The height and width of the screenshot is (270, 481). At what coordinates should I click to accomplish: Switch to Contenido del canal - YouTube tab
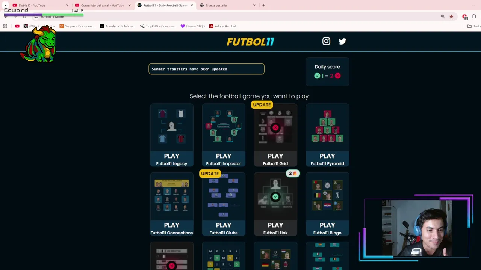(102, 5)
